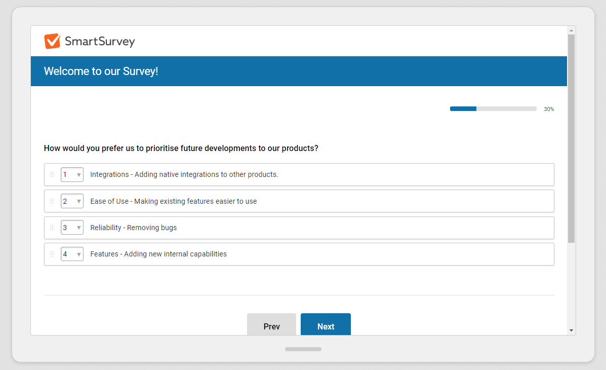Viewport: 606px width, 370px height.
Task: Click the Welcome to our Survey header
Action: click(101, 71)
